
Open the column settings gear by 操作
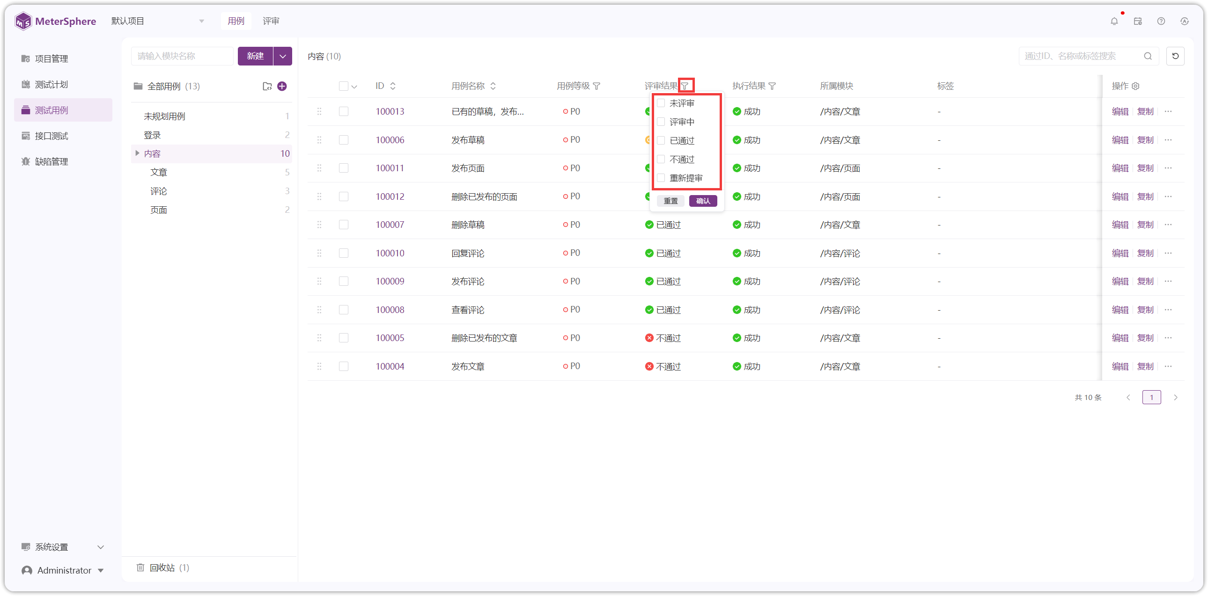tap(1135, 86)
